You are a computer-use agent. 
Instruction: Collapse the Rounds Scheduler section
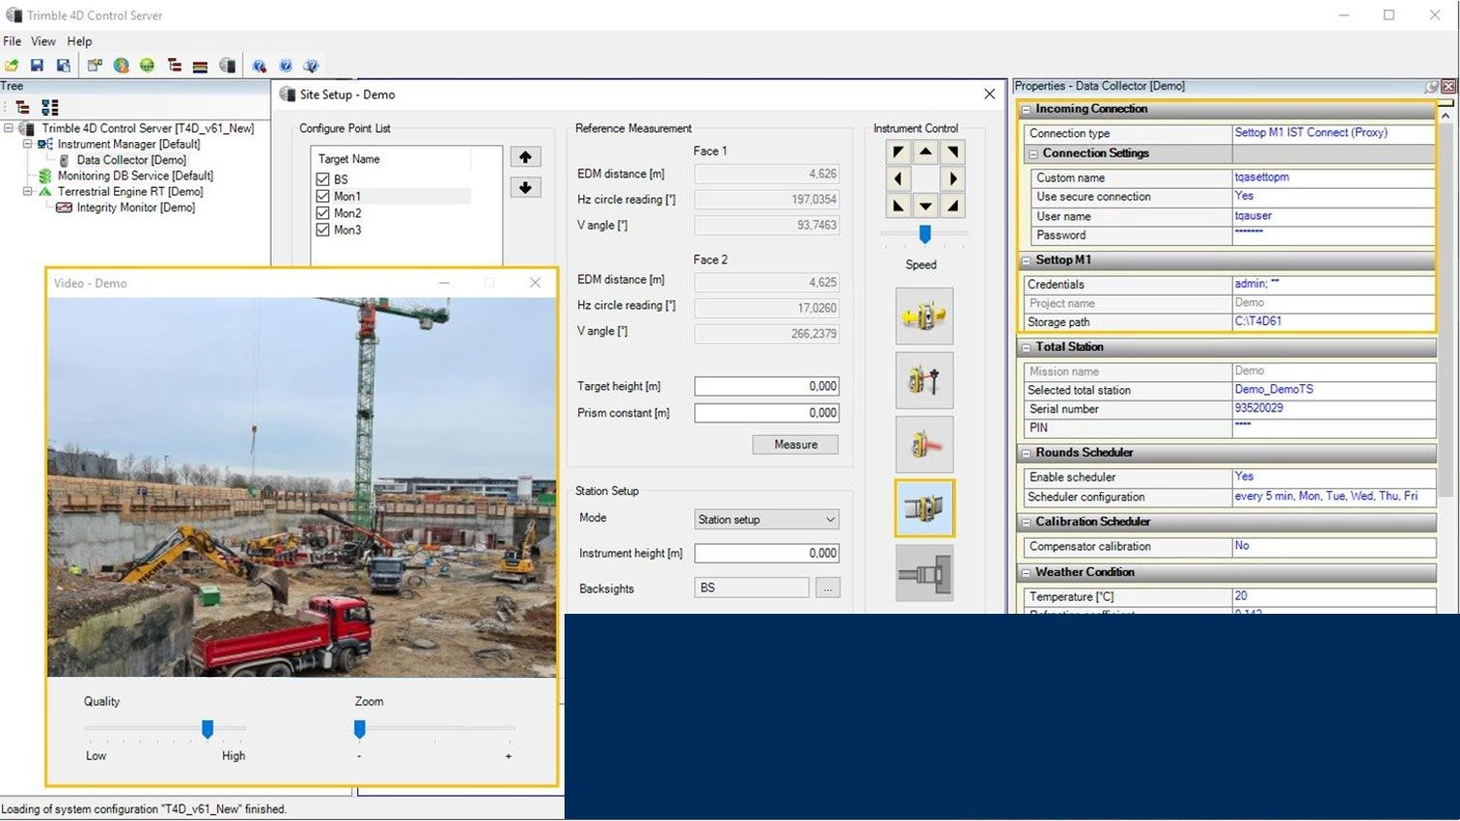1026,453
